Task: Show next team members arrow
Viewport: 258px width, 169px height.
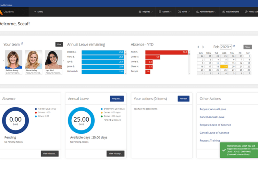Action: (63, 61)
